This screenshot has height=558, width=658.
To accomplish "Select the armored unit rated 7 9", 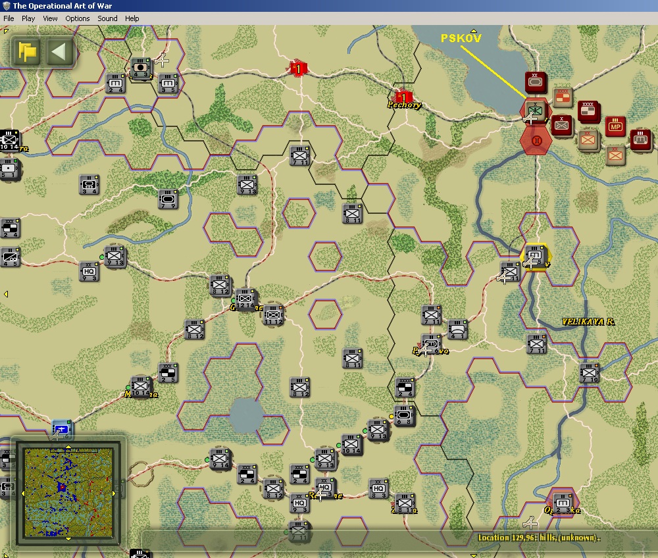I will pos(168,199).
